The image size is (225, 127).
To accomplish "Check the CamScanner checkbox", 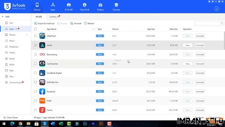I will (x=36, y=64).
